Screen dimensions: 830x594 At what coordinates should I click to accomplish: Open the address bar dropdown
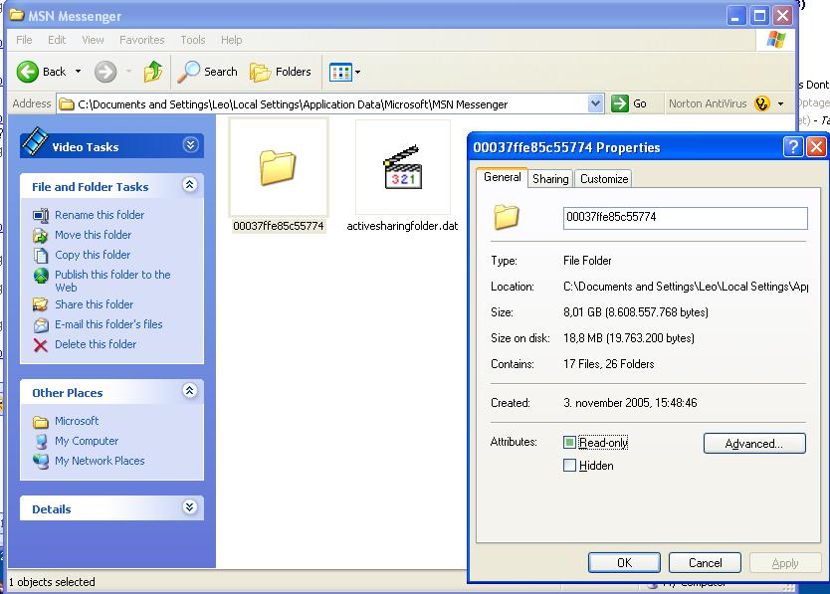coord(595,103)
